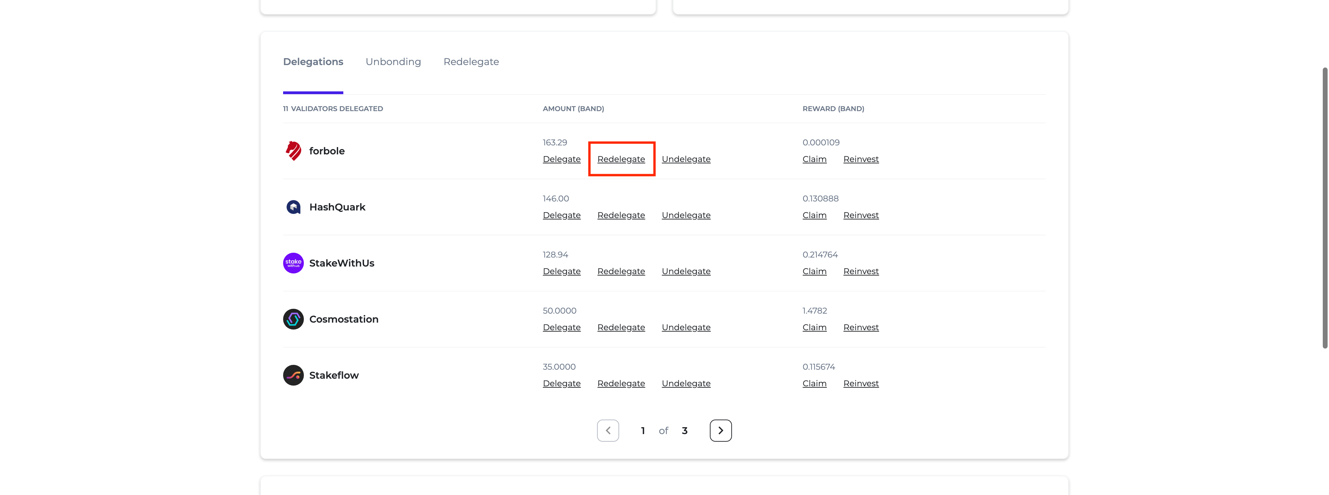Delegate more to StakeWithUs

pos(562,271)
